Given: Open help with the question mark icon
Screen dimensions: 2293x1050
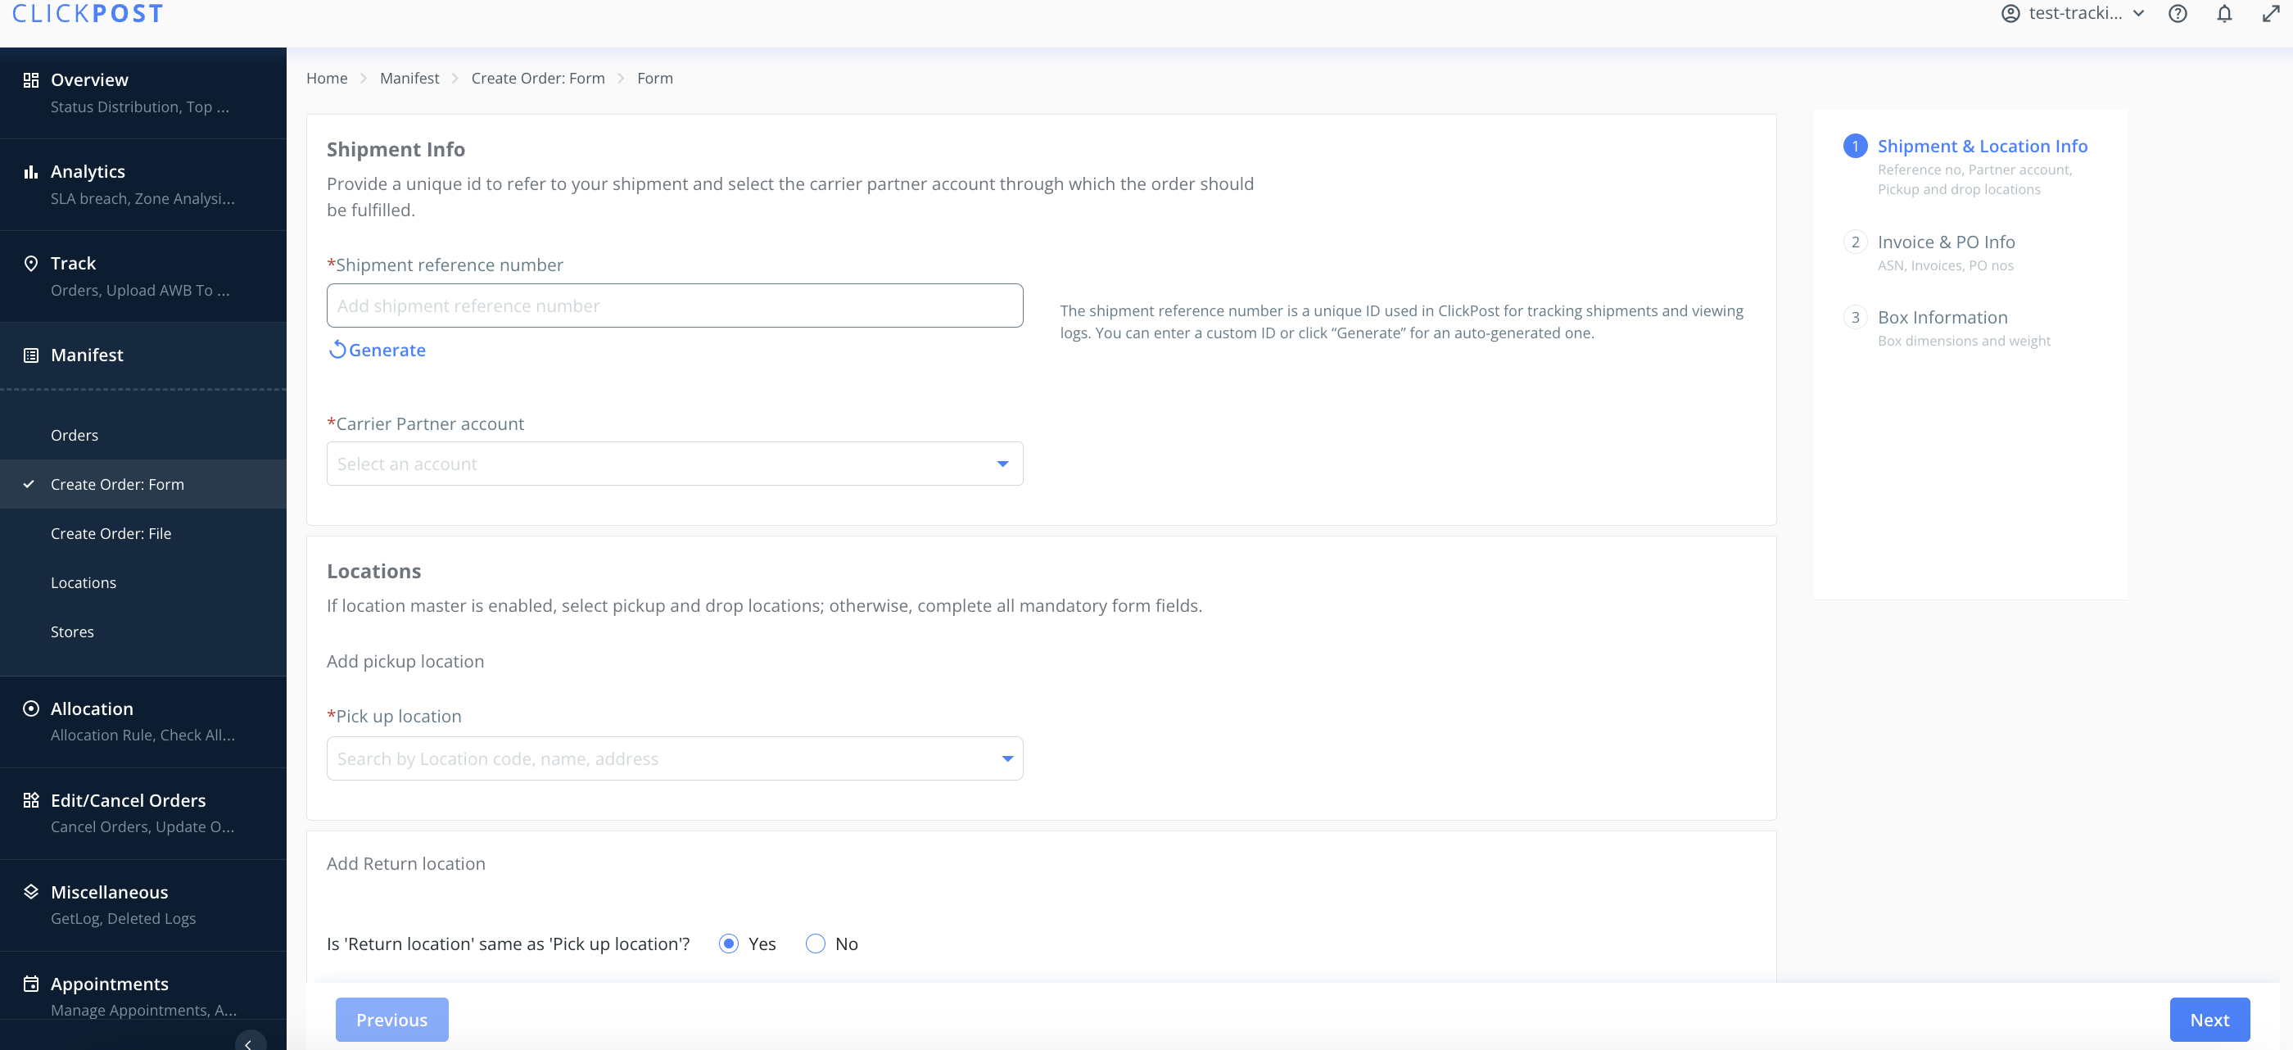Looking at the screenshot, I should point(2178,13).
